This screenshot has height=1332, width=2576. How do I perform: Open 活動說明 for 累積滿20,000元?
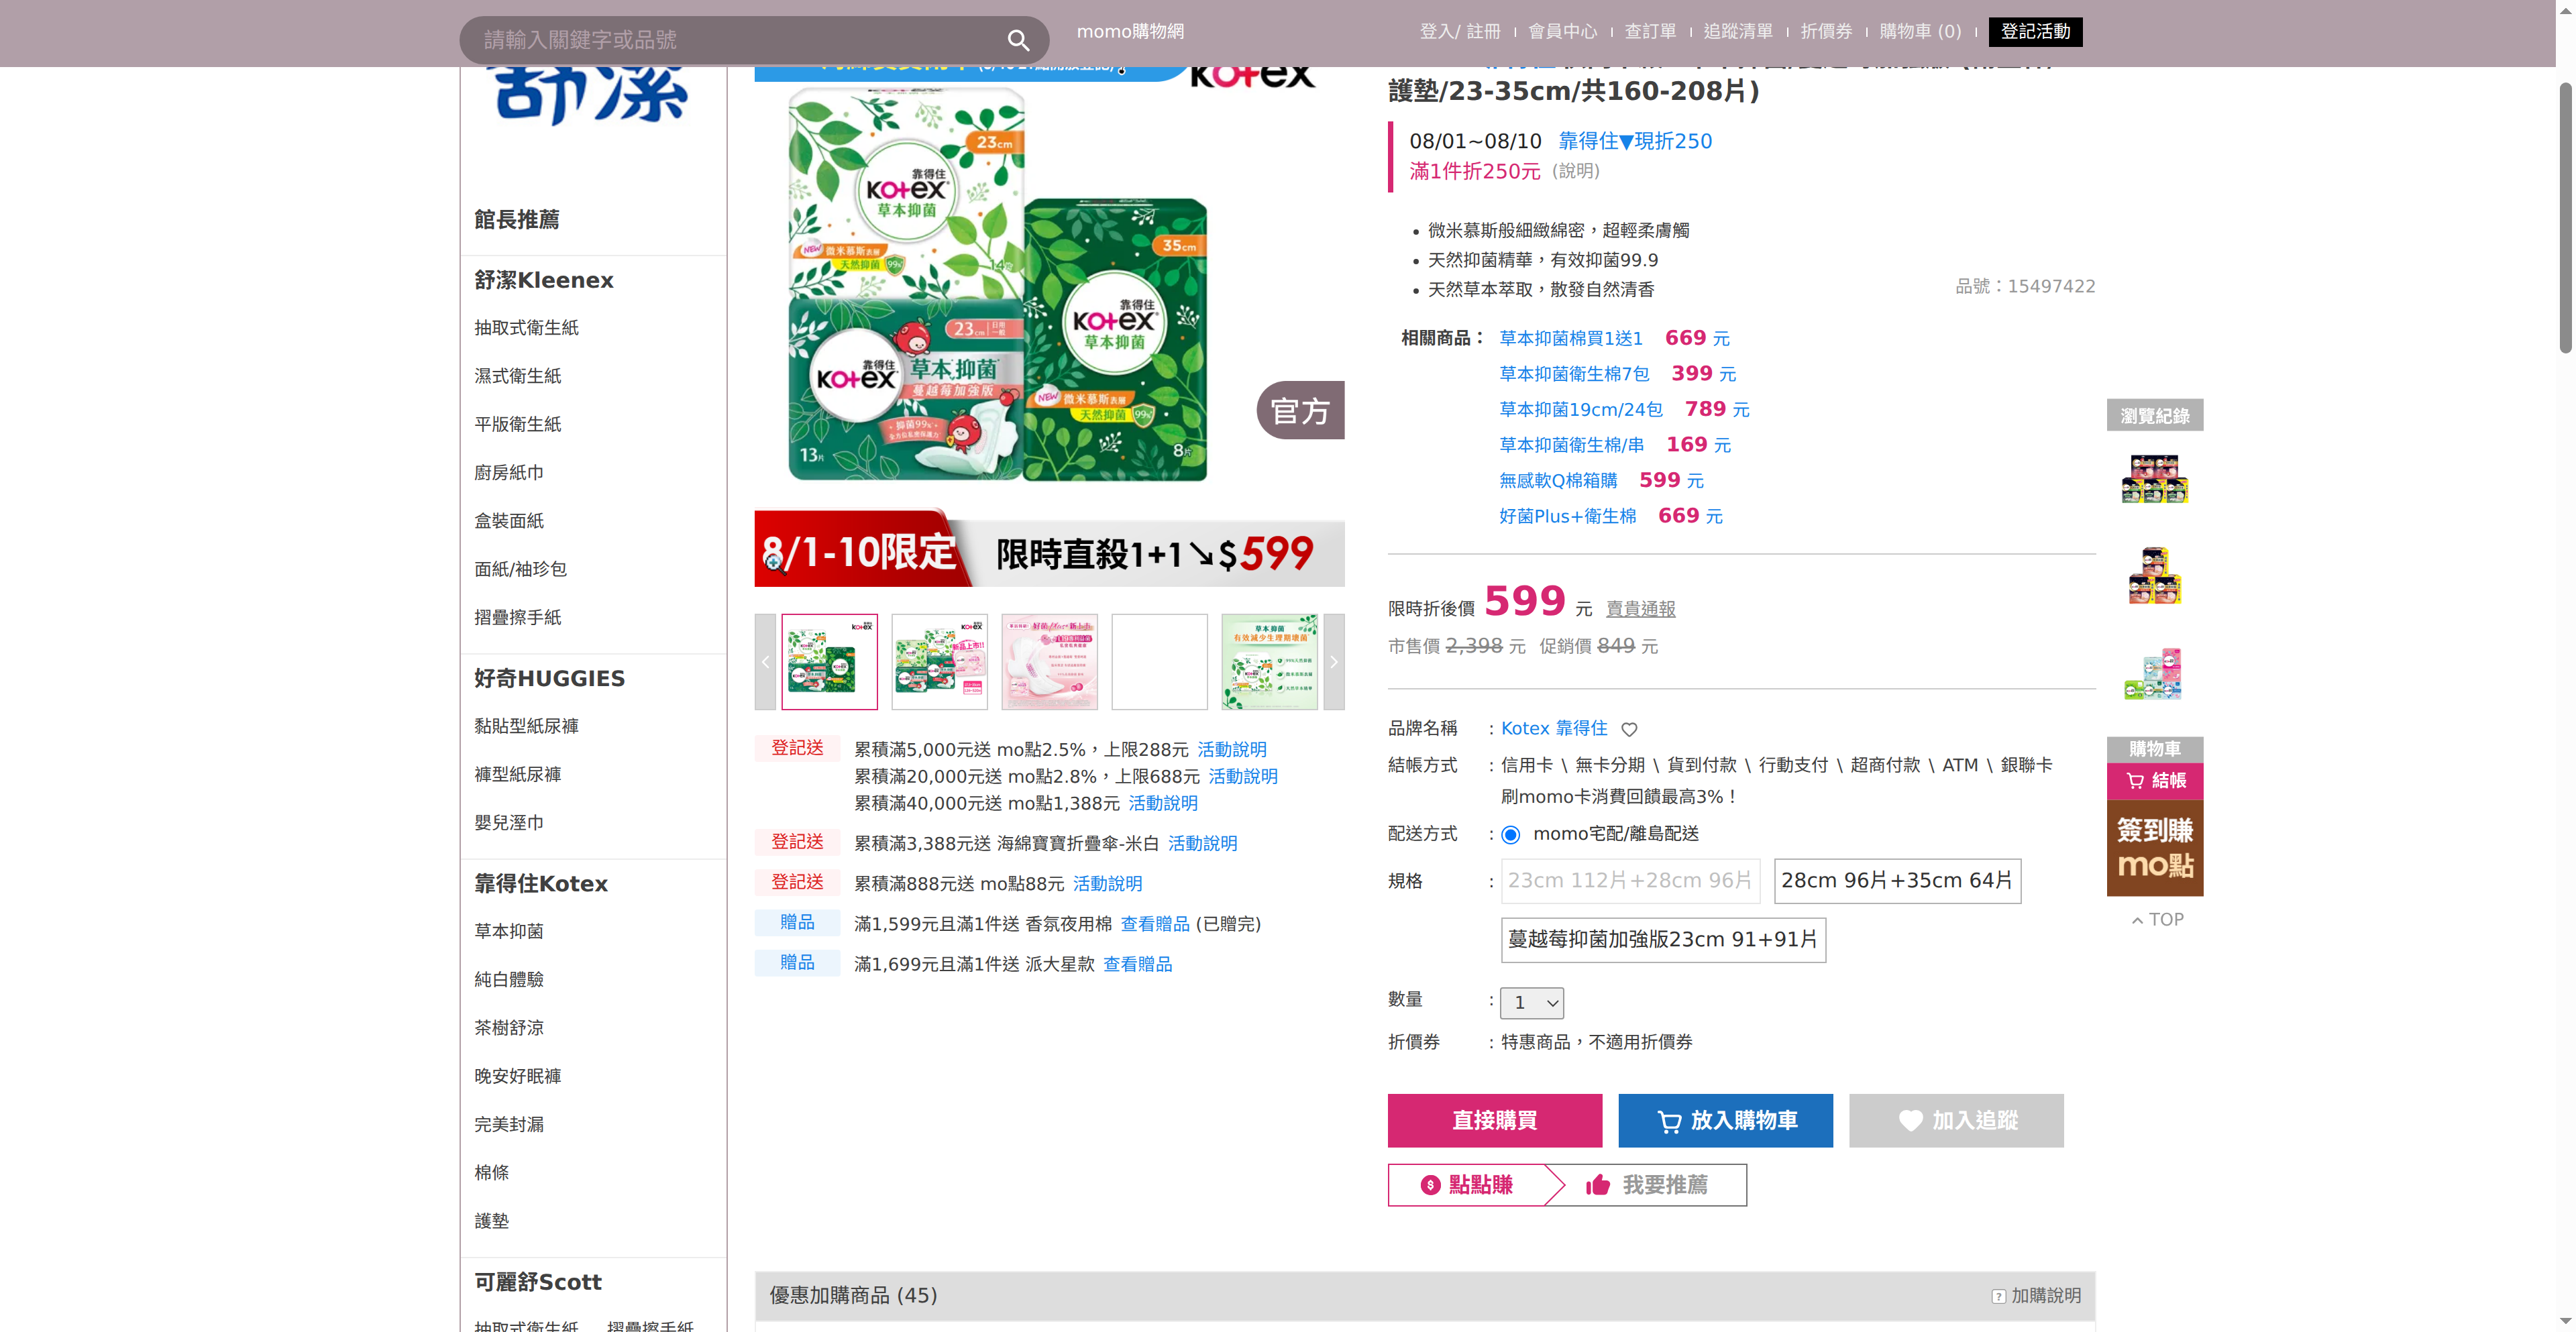click(x=1243, y=777)
